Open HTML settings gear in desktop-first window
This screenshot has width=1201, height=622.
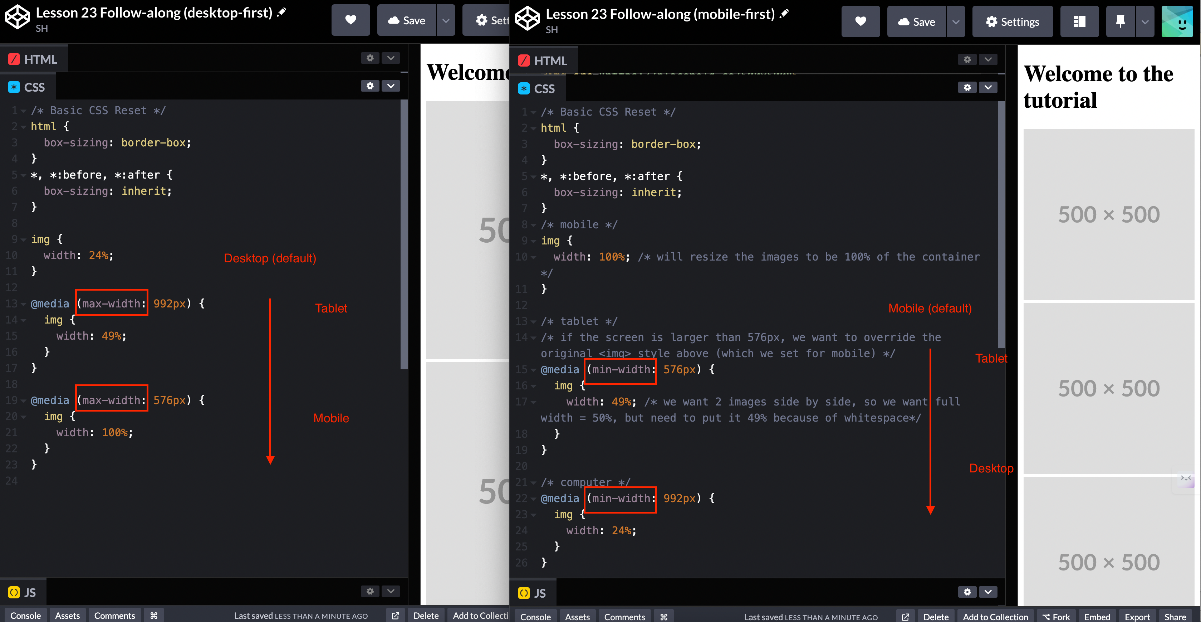[x=370, y=58]
